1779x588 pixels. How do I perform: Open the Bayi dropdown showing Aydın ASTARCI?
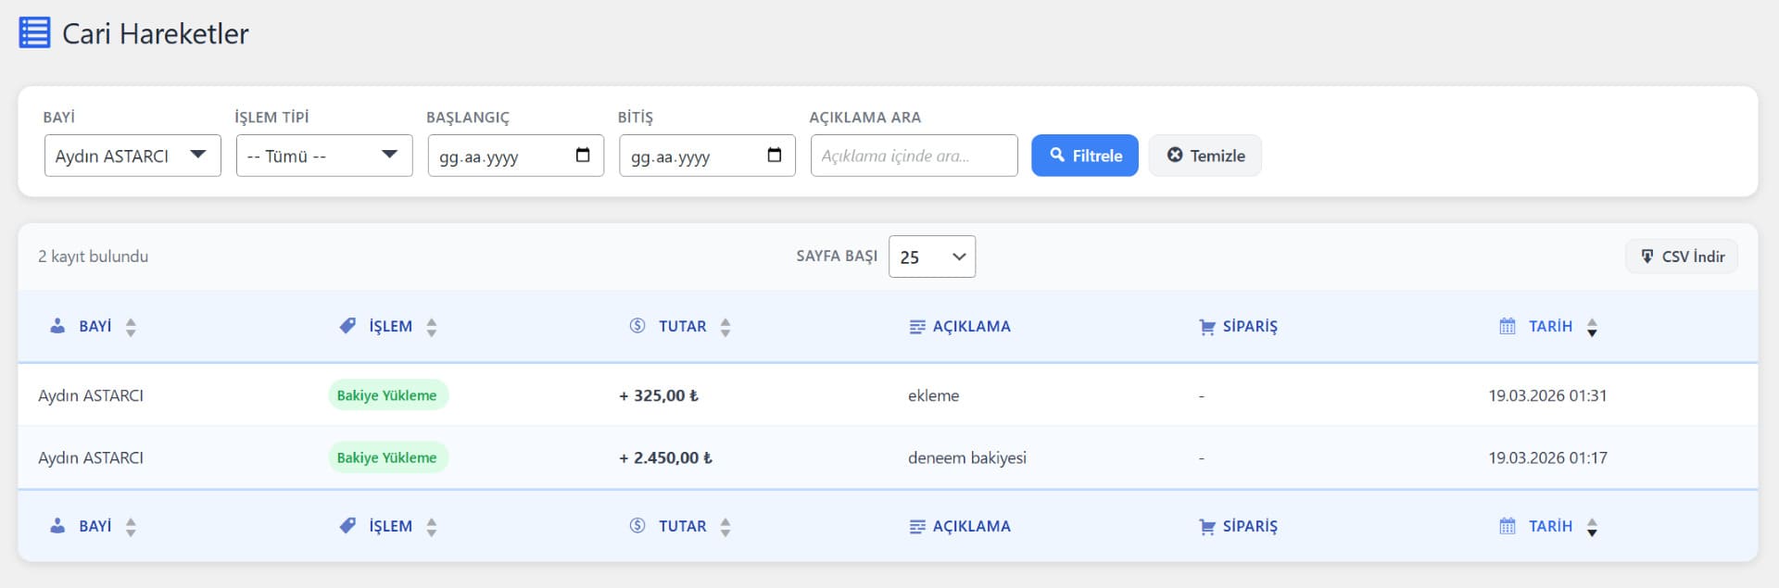(132, 156)
